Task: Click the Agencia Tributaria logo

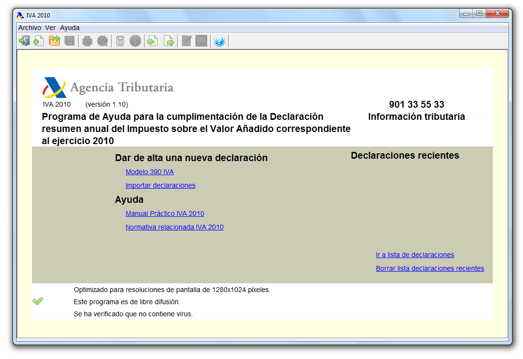Action: (x=108, y=87)
